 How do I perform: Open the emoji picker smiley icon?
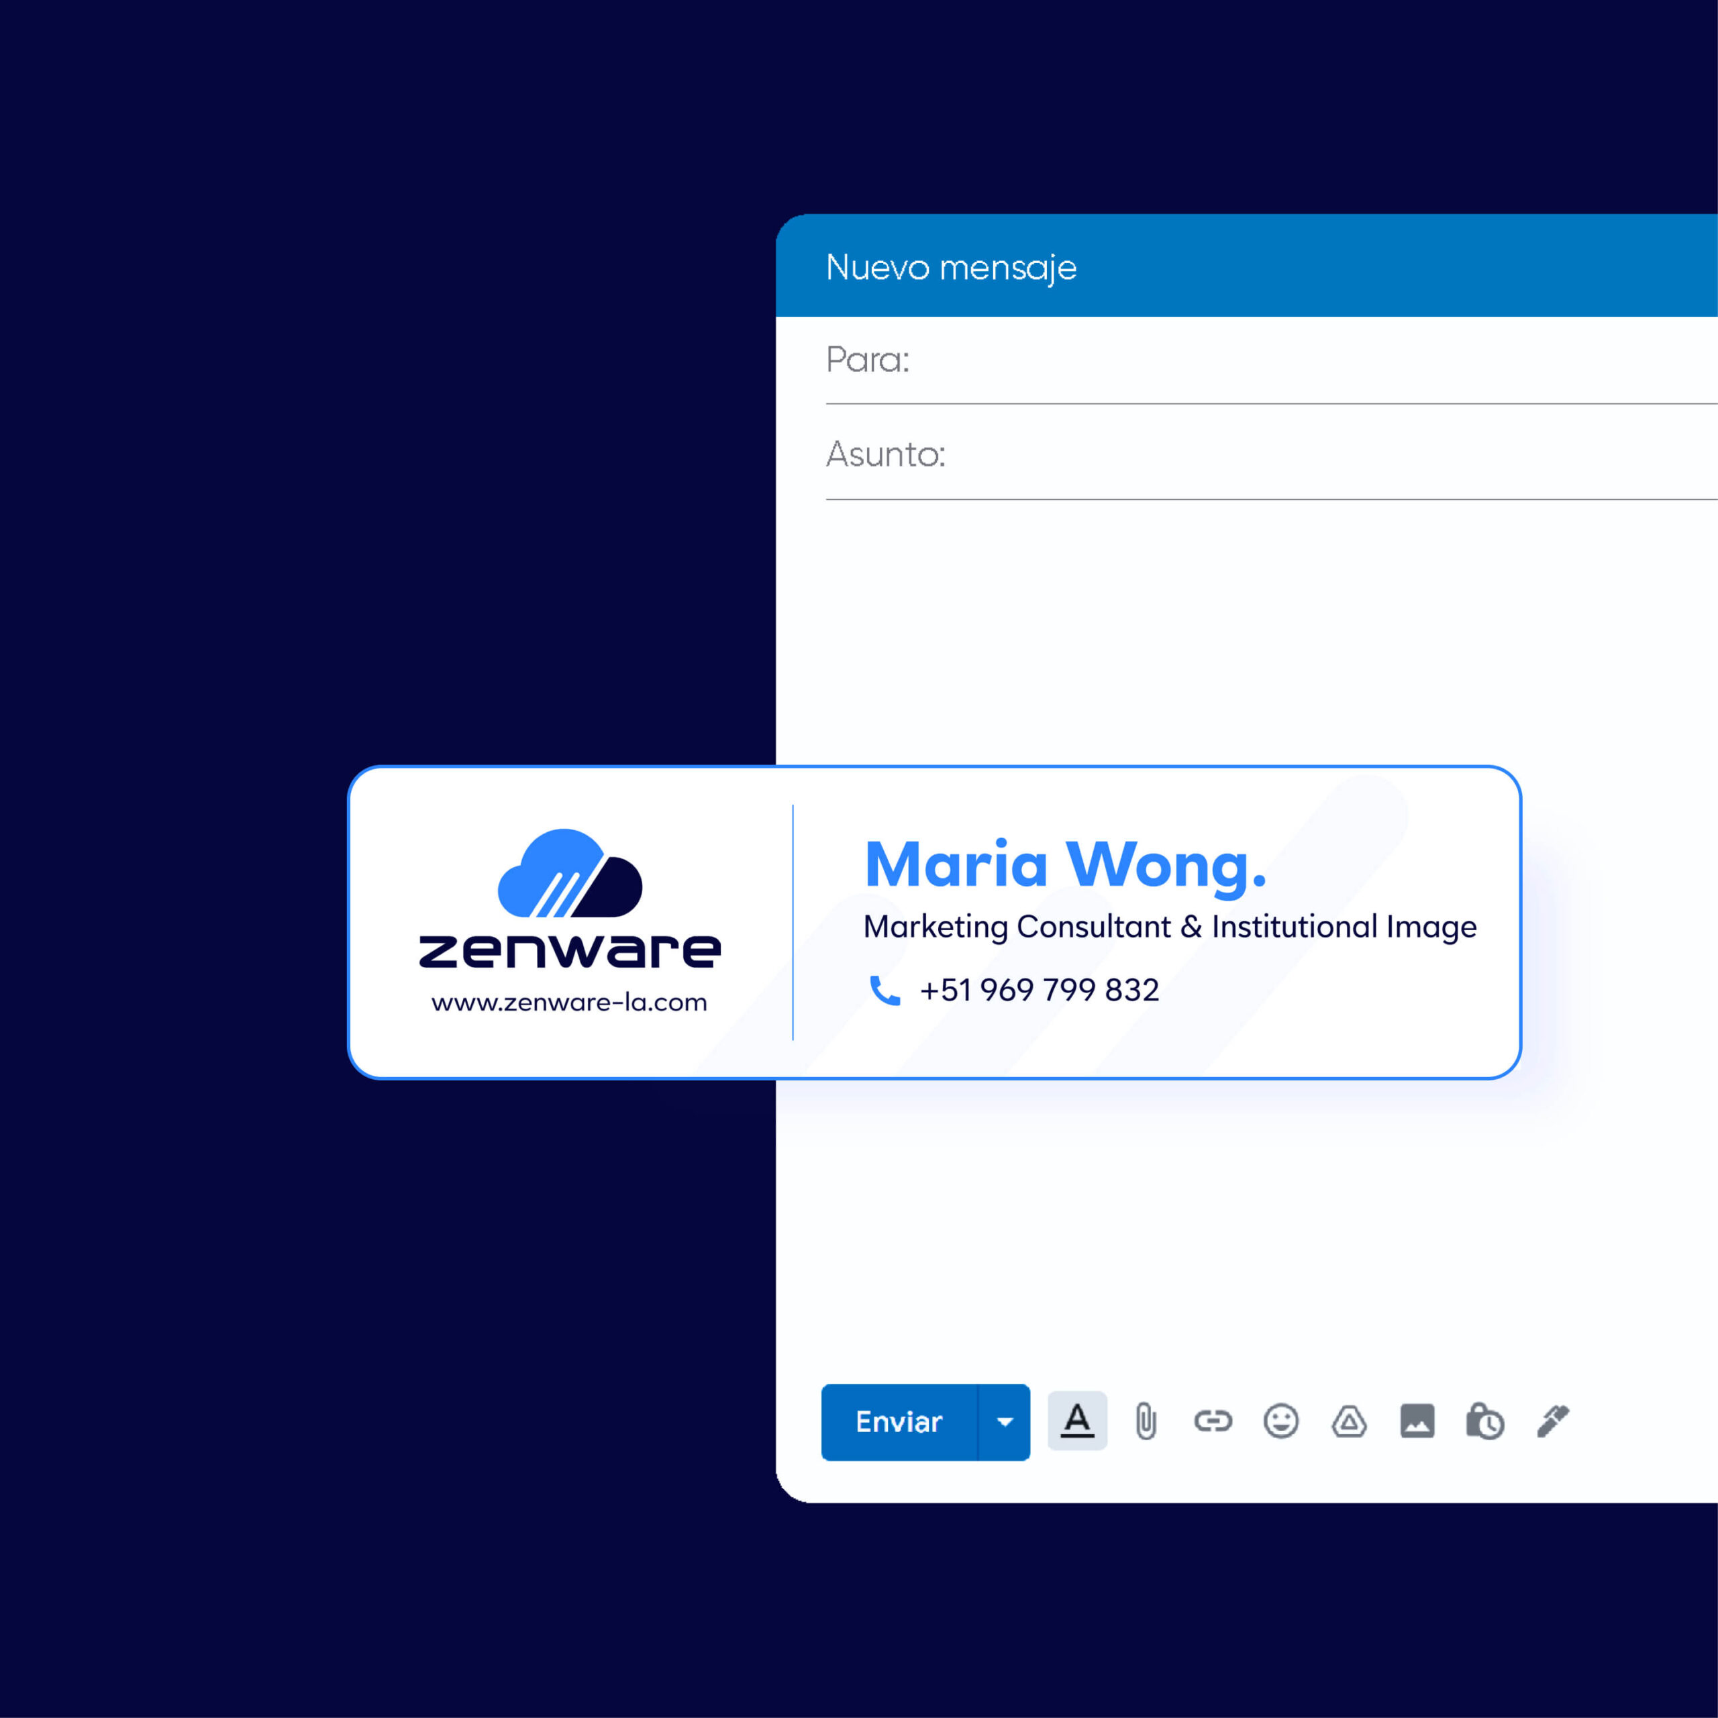coord(1280,1421)
